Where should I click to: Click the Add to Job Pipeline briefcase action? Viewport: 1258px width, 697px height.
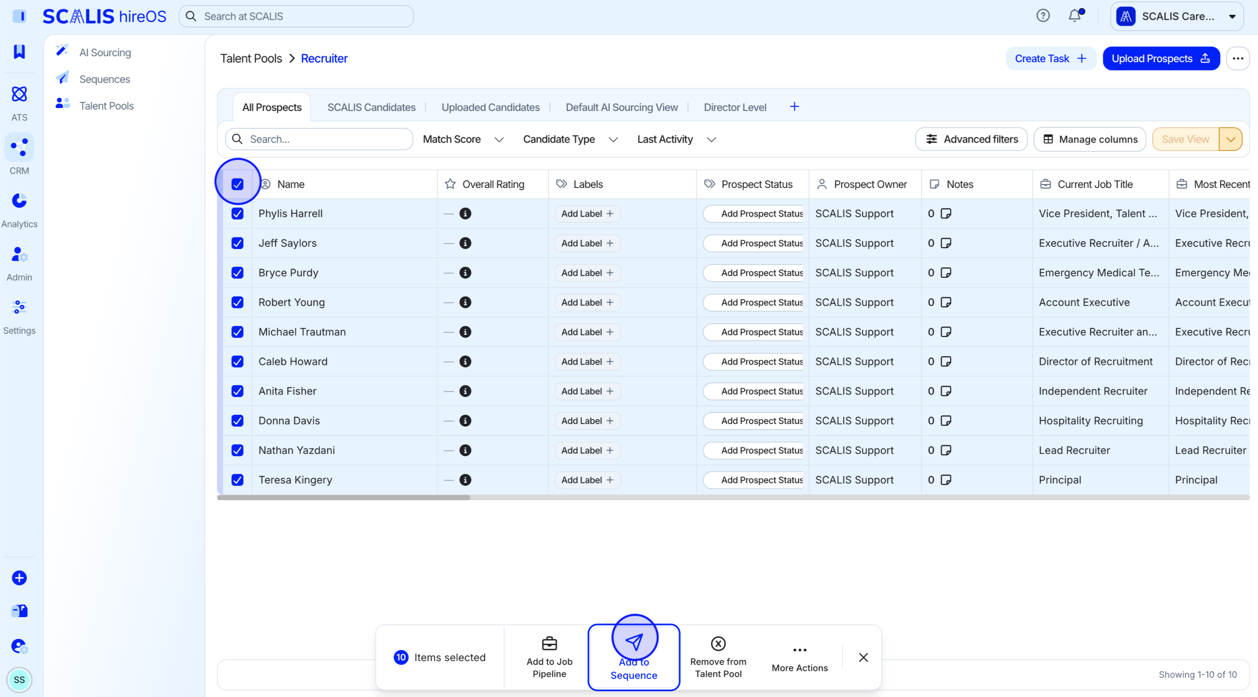coord(549,658)
